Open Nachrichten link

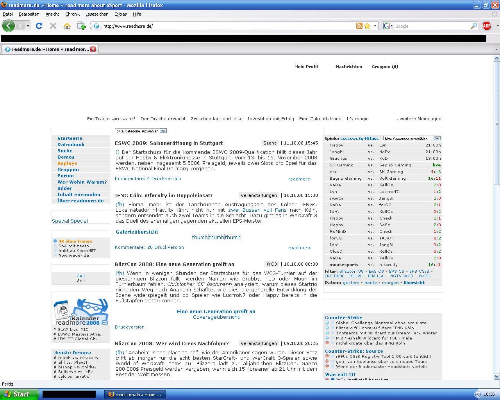pyautogui.click(x=349, y=66)
